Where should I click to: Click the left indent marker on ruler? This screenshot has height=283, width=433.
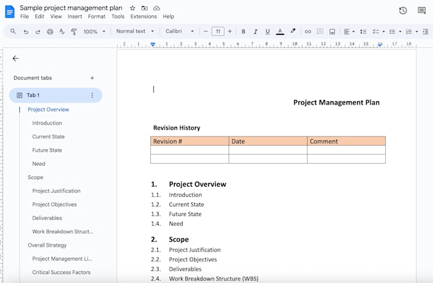(153, 45)
